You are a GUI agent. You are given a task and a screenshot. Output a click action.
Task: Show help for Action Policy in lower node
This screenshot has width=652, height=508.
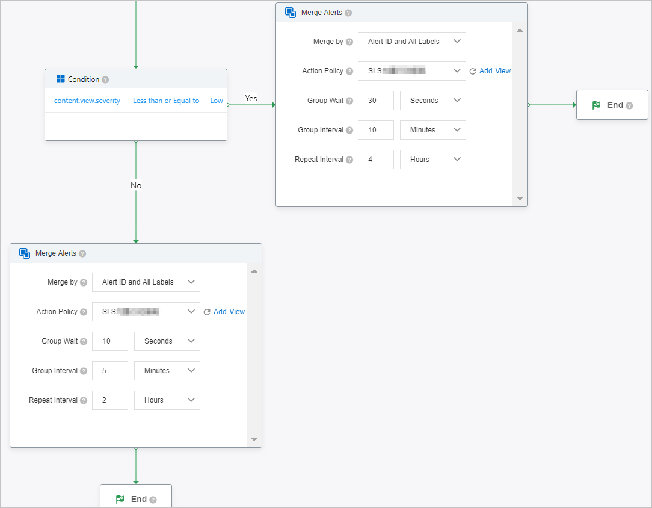[x=84, y=312]
